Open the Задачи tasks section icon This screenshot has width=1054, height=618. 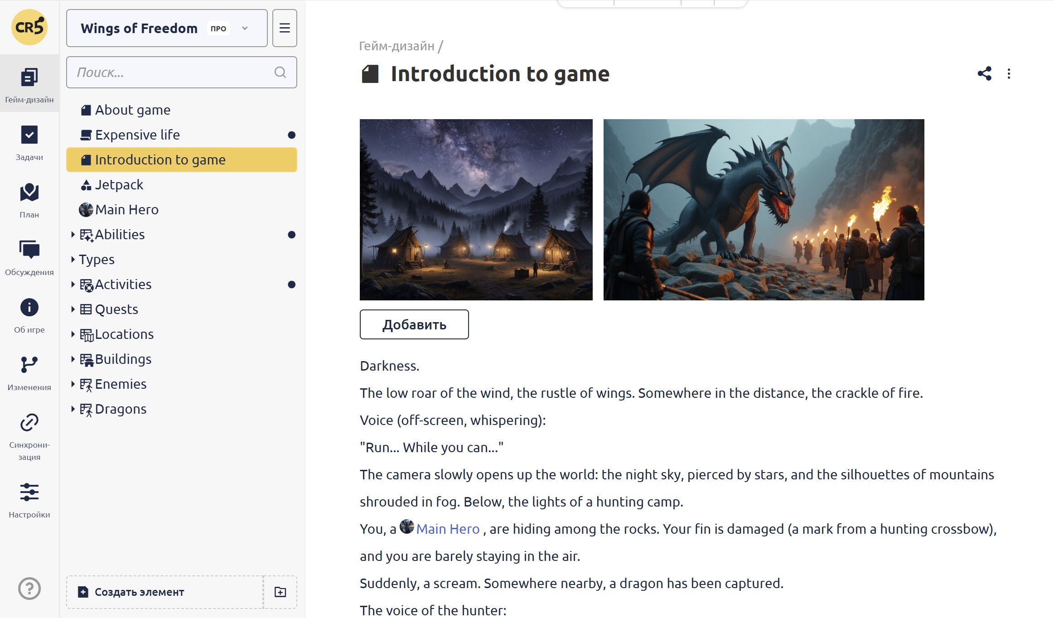pyautogui.click(x=29, y=135)
